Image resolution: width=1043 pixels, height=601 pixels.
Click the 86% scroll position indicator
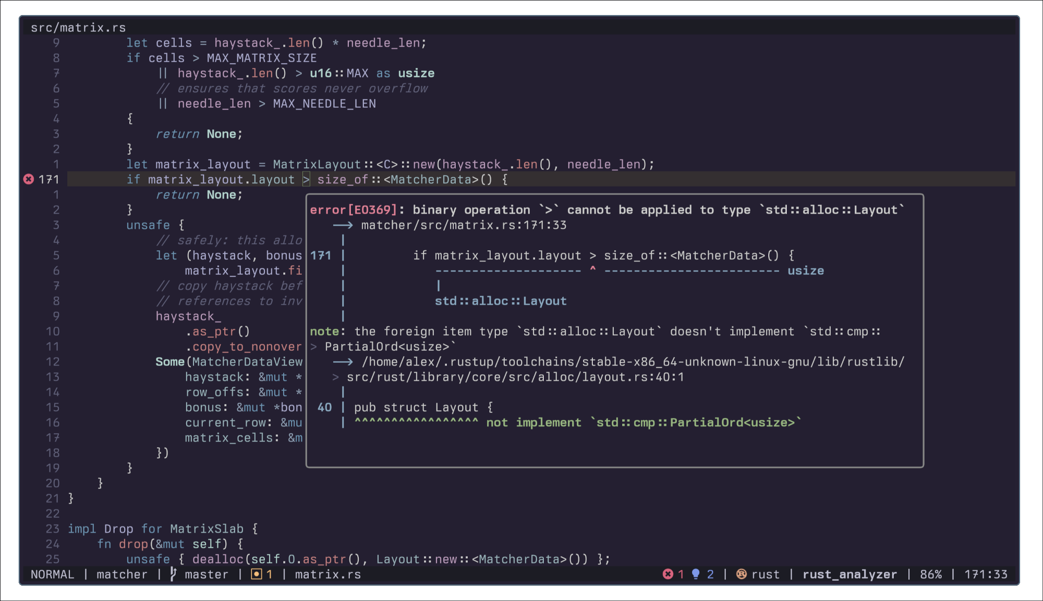click(930, 574)
